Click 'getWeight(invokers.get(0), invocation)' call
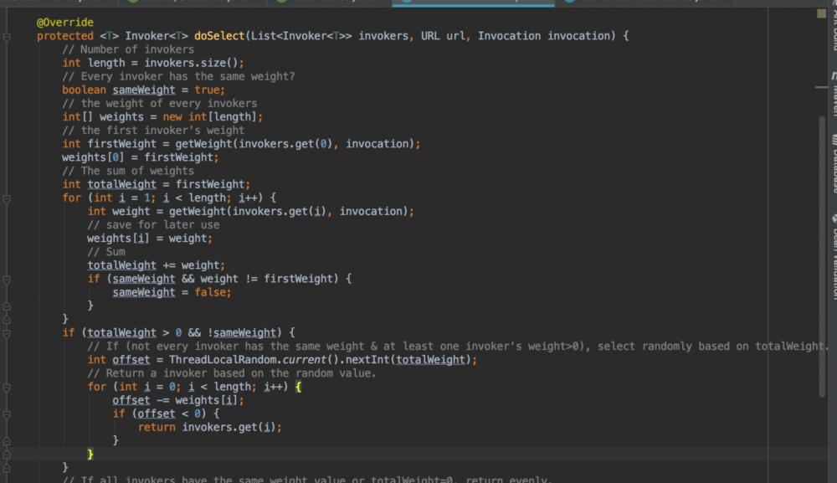The width and height of the screenshot is (837, 483). (x=295, y=144)
